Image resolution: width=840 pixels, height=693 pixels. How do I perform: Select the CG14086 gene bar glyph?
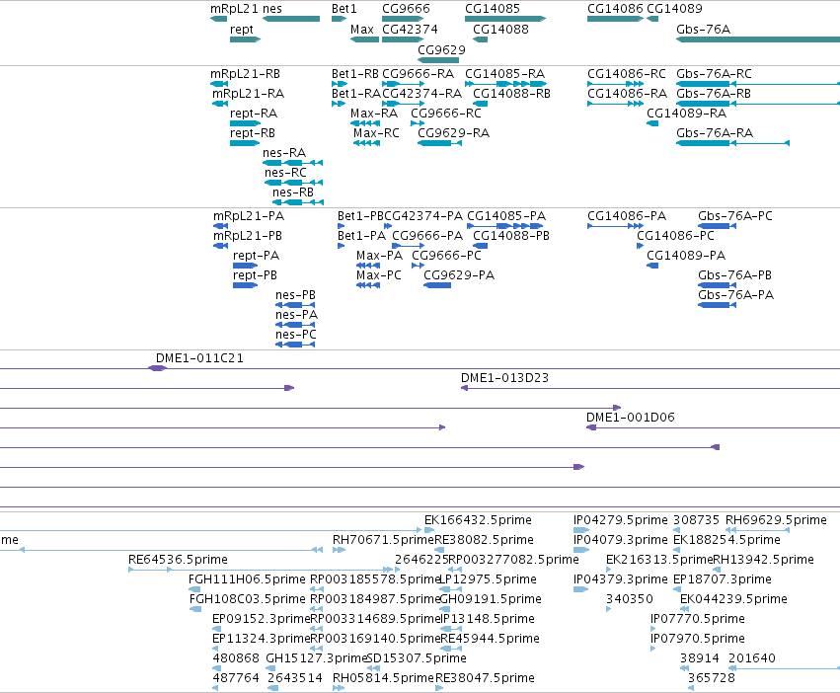[x=615, y=19]
